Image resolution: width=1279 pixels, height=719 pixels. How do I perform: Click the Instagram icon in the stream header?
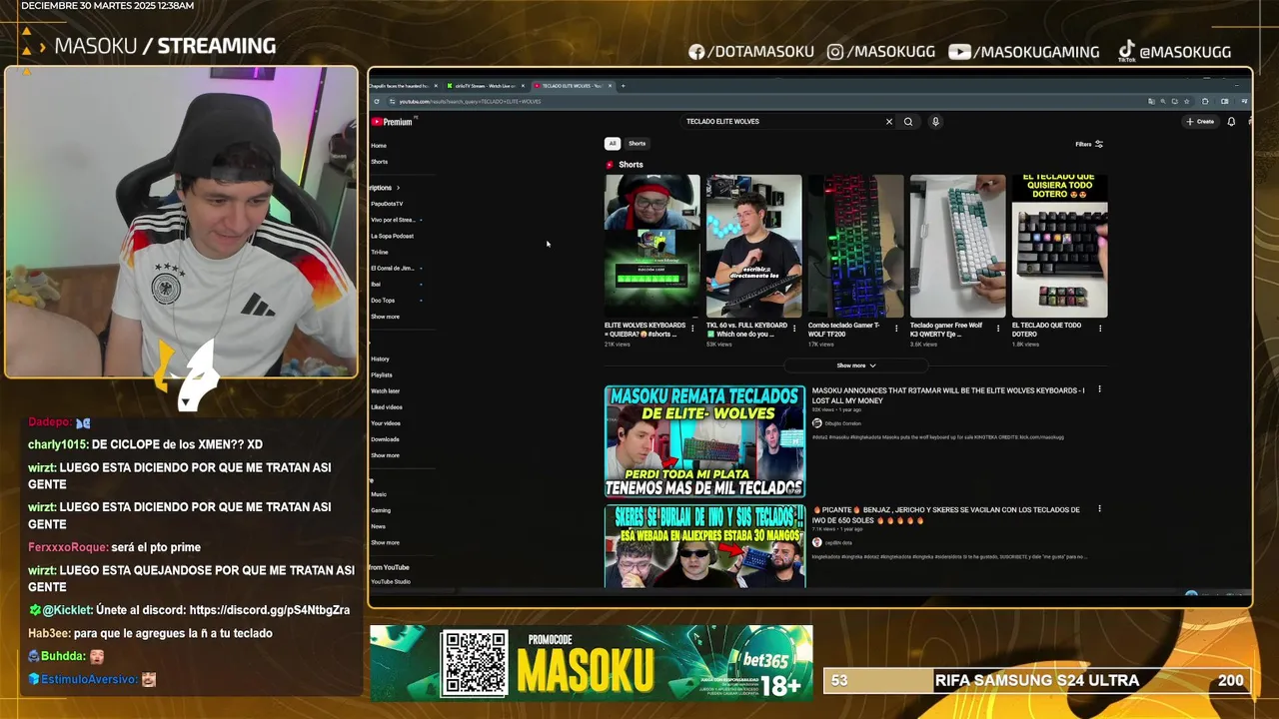[835, 52]
